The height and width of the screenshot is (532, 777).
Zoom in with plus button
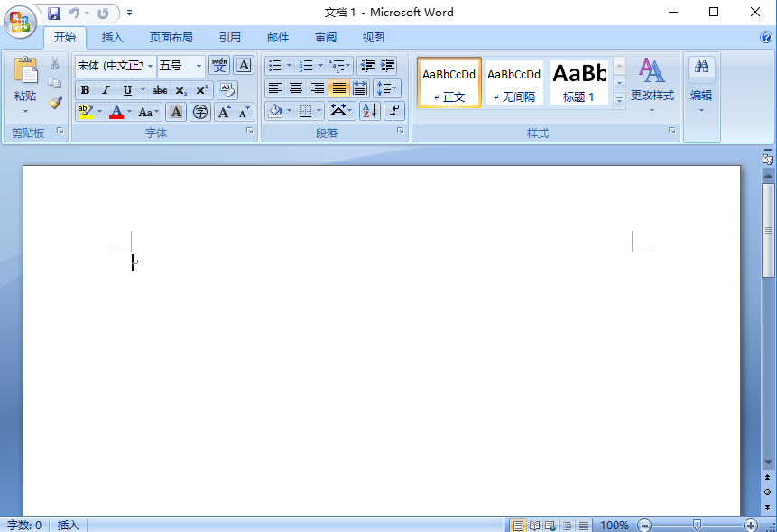point(751,525)
